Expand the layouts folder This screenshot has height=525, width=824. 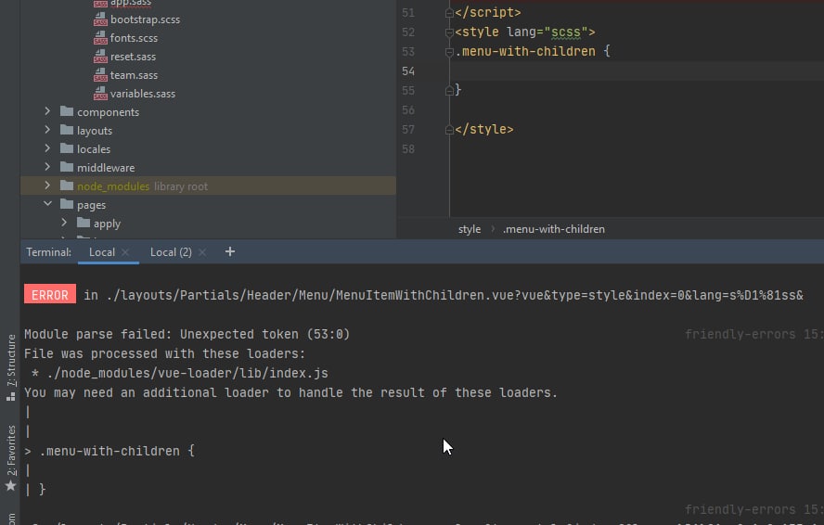click(47, 130)
